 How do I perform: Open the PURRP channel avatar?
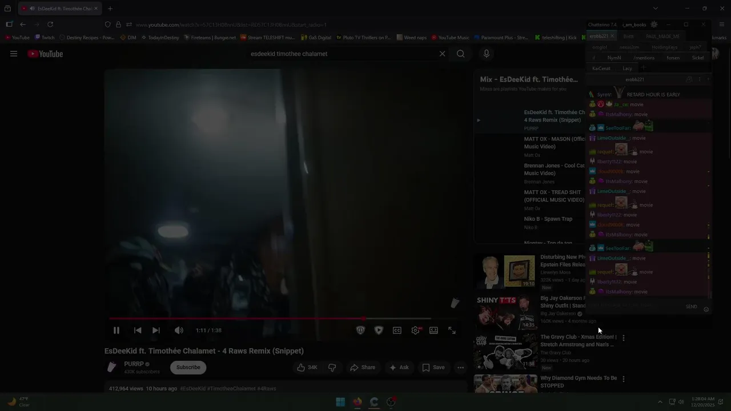pyautogui.click(x=112, y=367)
